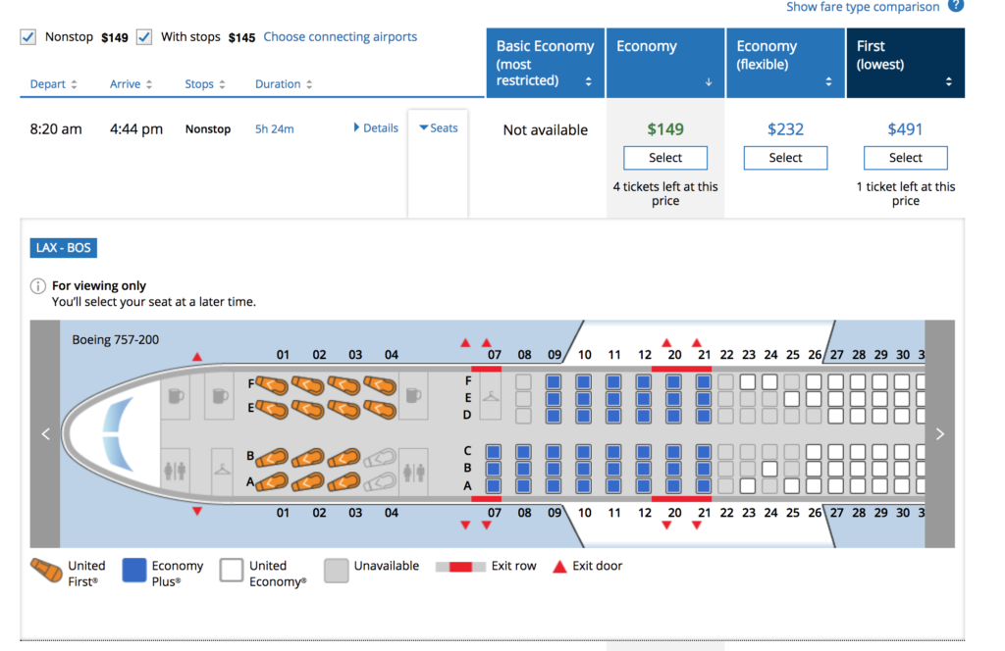Screen dimensions: 1005x651
Task: Expand flight Details disclosure
Action: coord(376,128)
